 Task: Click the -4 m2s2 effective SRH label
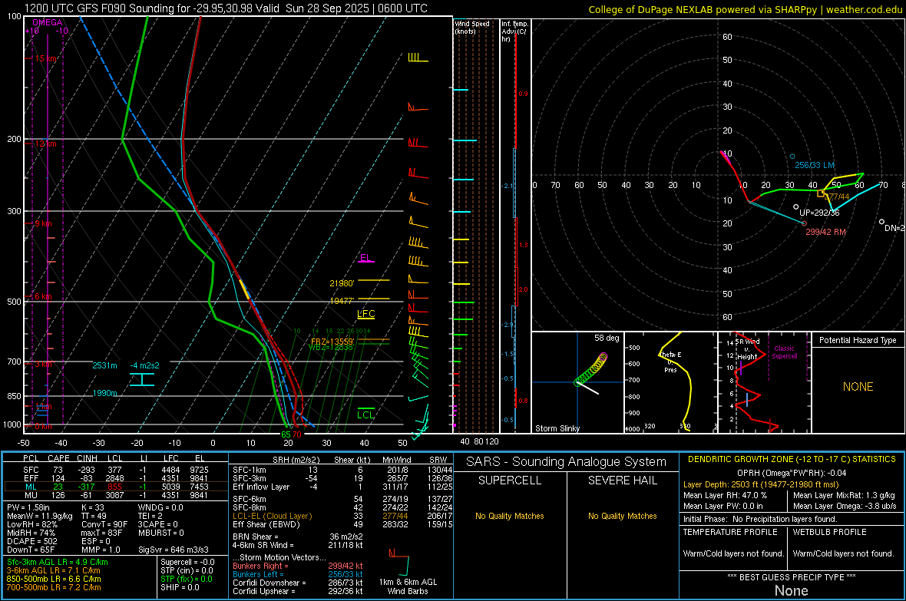[x=144, y=365]
